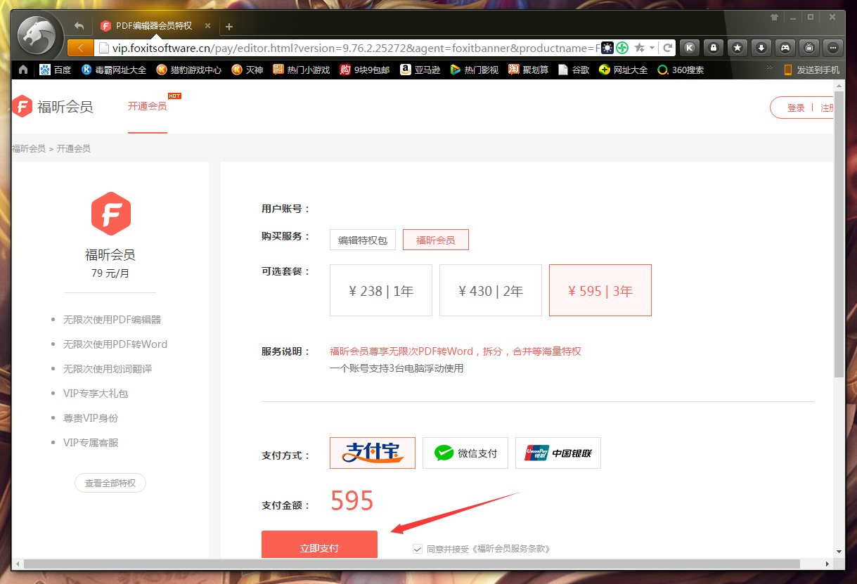Image resolution: width=857 pixels, height=584 pixels.
Task: Open the 毒霸网址大全 bookmark icon
Action: 87,69
